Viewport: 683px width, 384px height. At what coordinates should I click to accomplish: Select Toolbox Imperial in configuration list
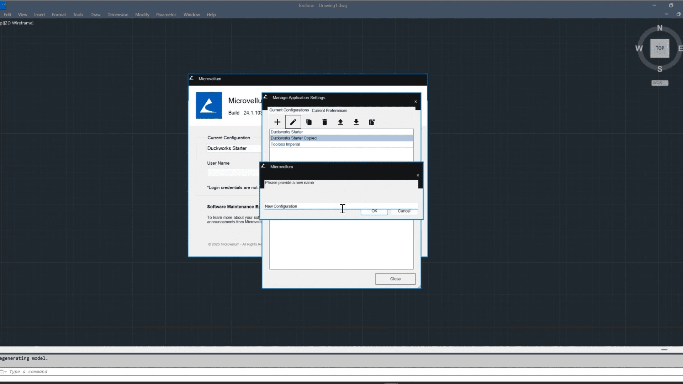pyautogui.click(x=341, y=144)
